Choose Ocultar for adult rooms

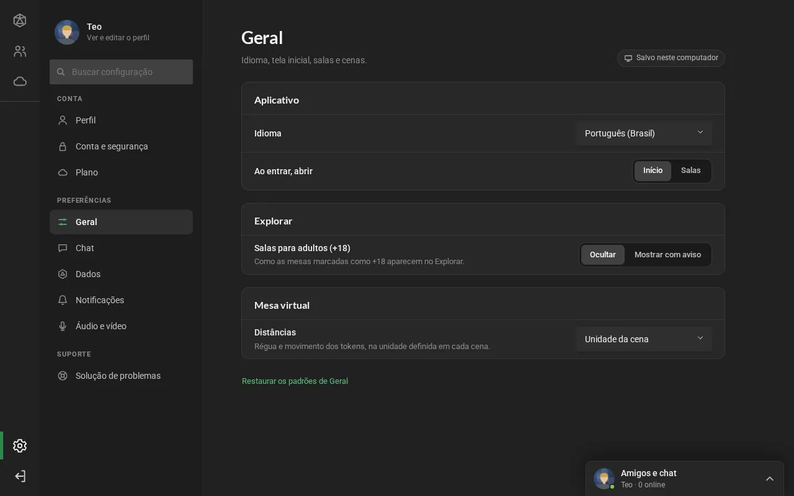coord(602,255)
